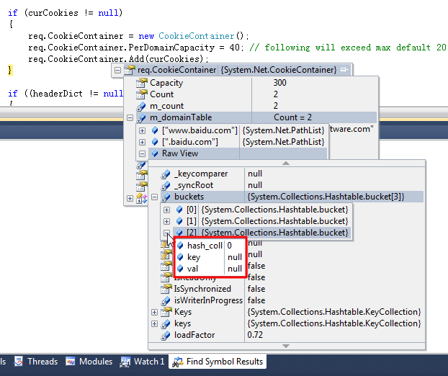This screenshot has width=448, height=376.
Task: Switch to the Modules tab
Action: coord(89,362)
